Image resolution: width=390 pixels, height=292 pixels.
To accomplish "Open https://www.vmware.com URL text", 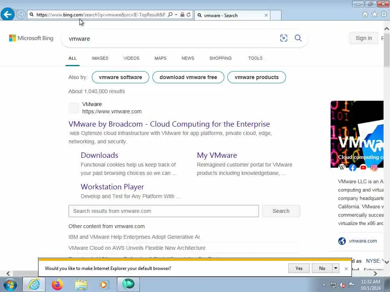I will (112, 111).
